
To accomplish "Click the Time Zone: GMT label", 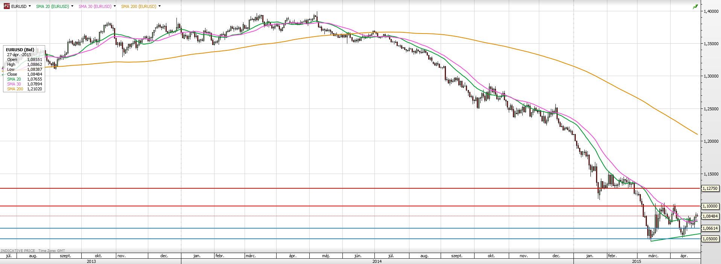I will [52, 251].
